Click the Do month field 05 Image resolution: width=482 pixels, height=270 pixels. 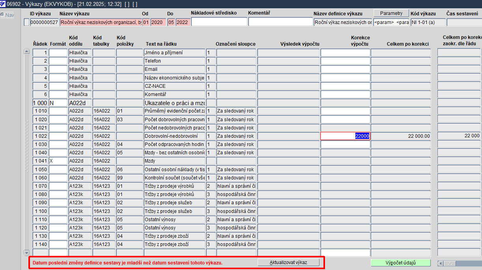[171, 22]
